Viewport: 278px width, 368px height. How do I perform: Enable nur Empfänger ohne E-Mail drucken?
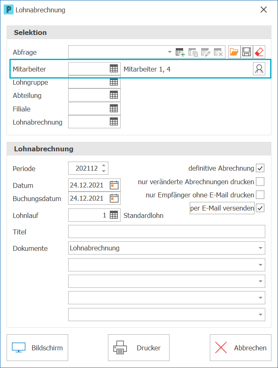[260, 195]
